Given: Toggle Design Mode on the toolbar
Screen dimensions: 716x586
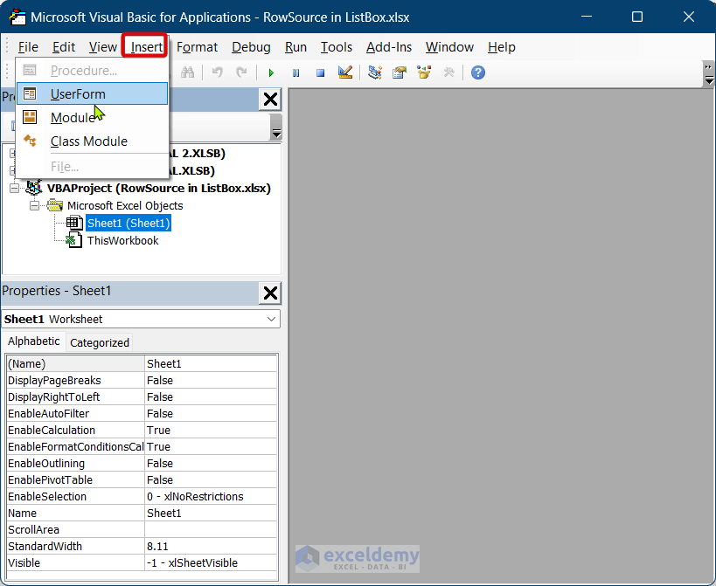Looking at the screenshot, I should coord(344,72).
